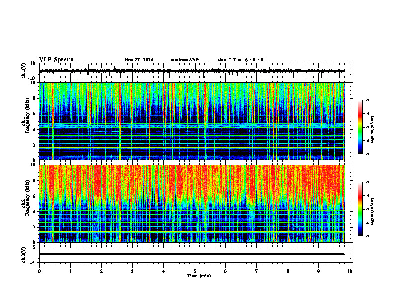Click the ch.1 spectrogram color scale bar
Image resolution: width=394 pixels, height=304 pixels.
coord(360,127)
